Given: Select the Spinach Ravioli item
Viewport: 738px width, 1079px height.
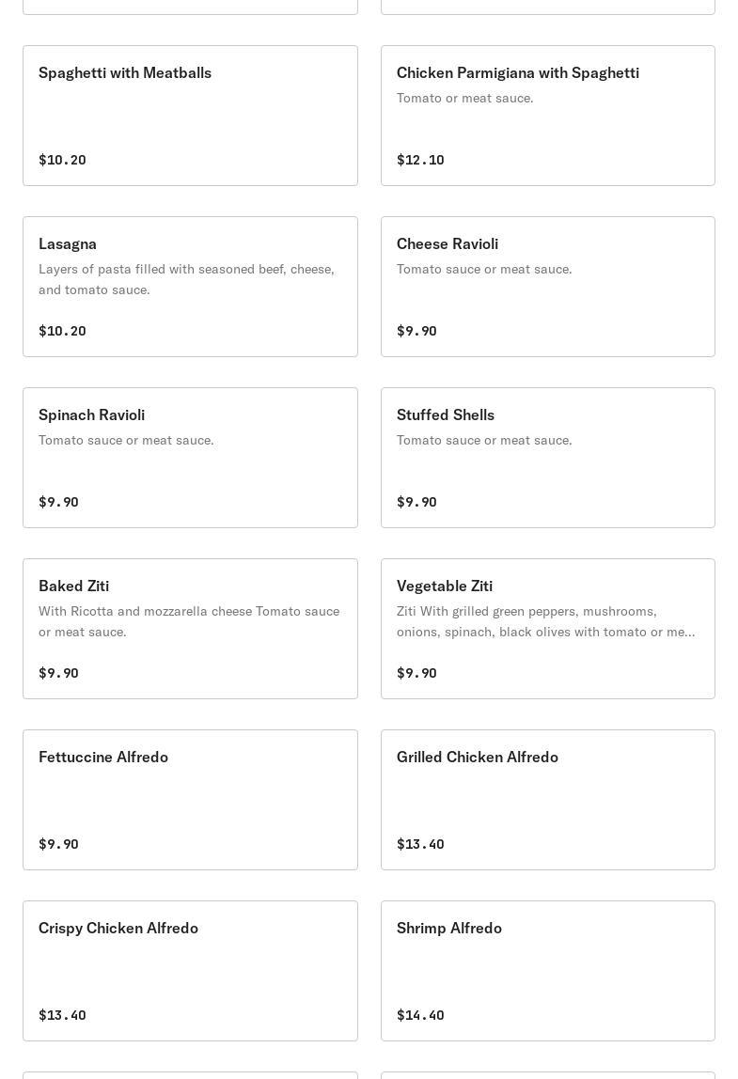Looking at the screenshot, I should 190,458.
